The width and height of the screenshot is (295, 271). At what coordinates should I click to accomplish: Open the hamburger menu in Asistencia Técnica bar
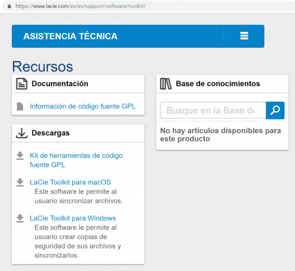coord(244,36)
